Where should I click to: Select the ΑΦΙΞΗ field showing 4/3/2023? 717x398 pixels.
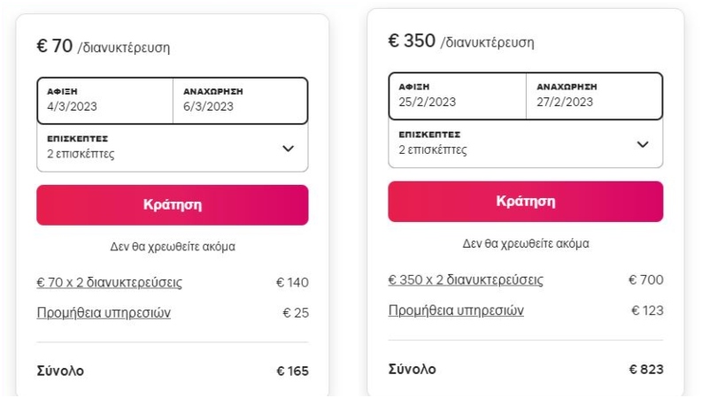click(x=104, y=99)
